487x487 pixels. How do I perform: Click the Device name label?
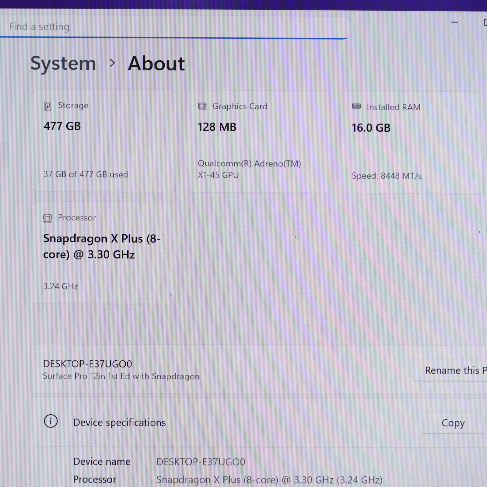[102, 462]
